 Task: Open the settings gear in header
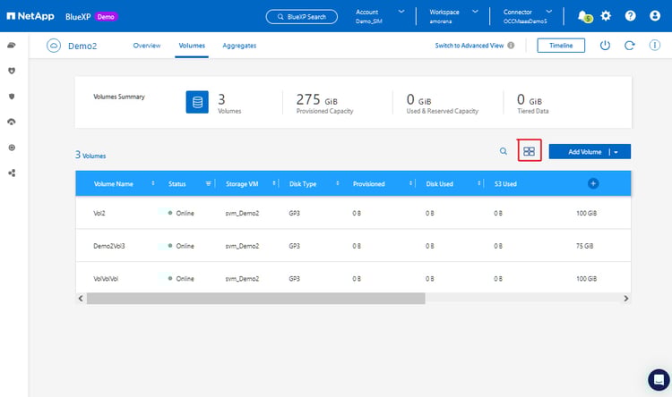[607, 16]
